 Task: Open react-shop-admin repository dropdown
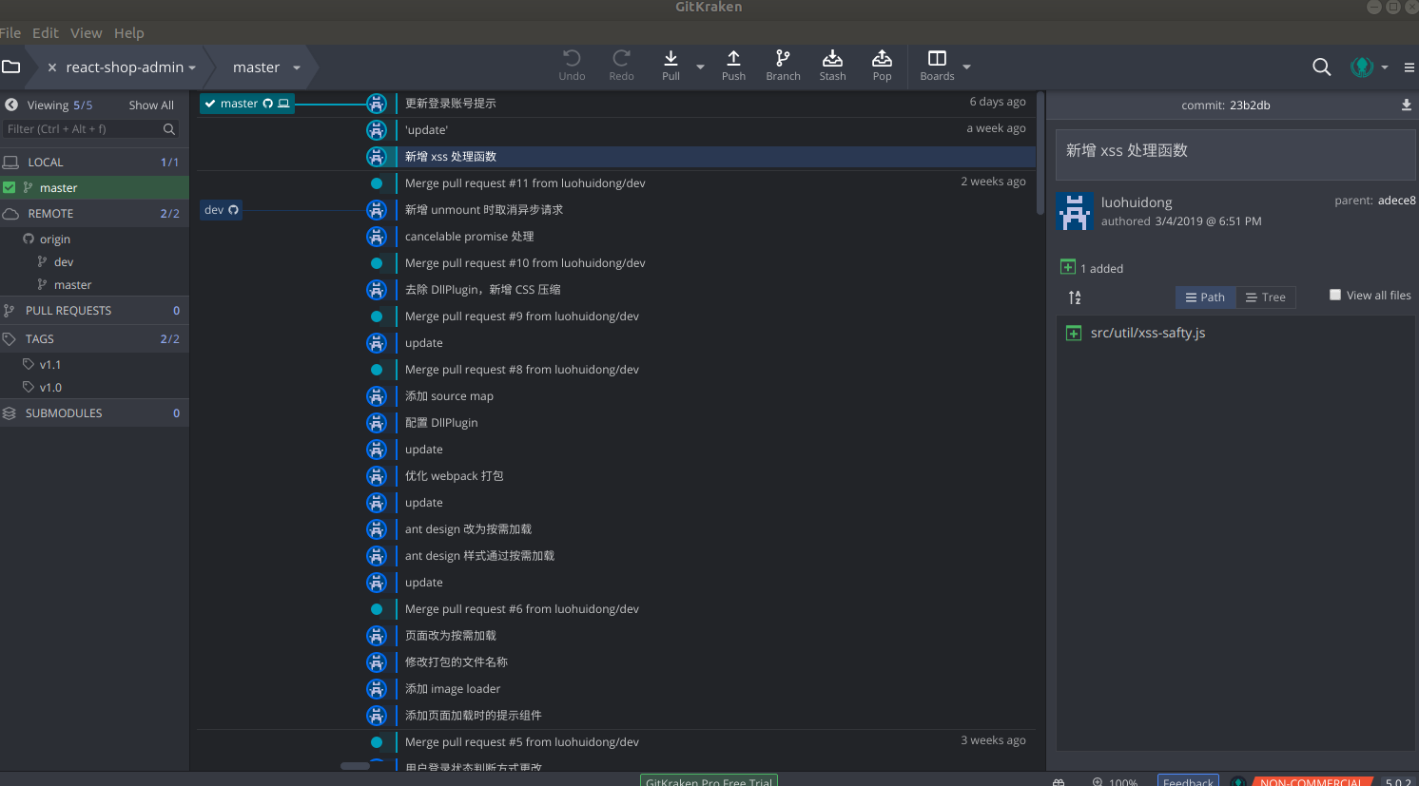pyautogui.click(x=192, y=68)
